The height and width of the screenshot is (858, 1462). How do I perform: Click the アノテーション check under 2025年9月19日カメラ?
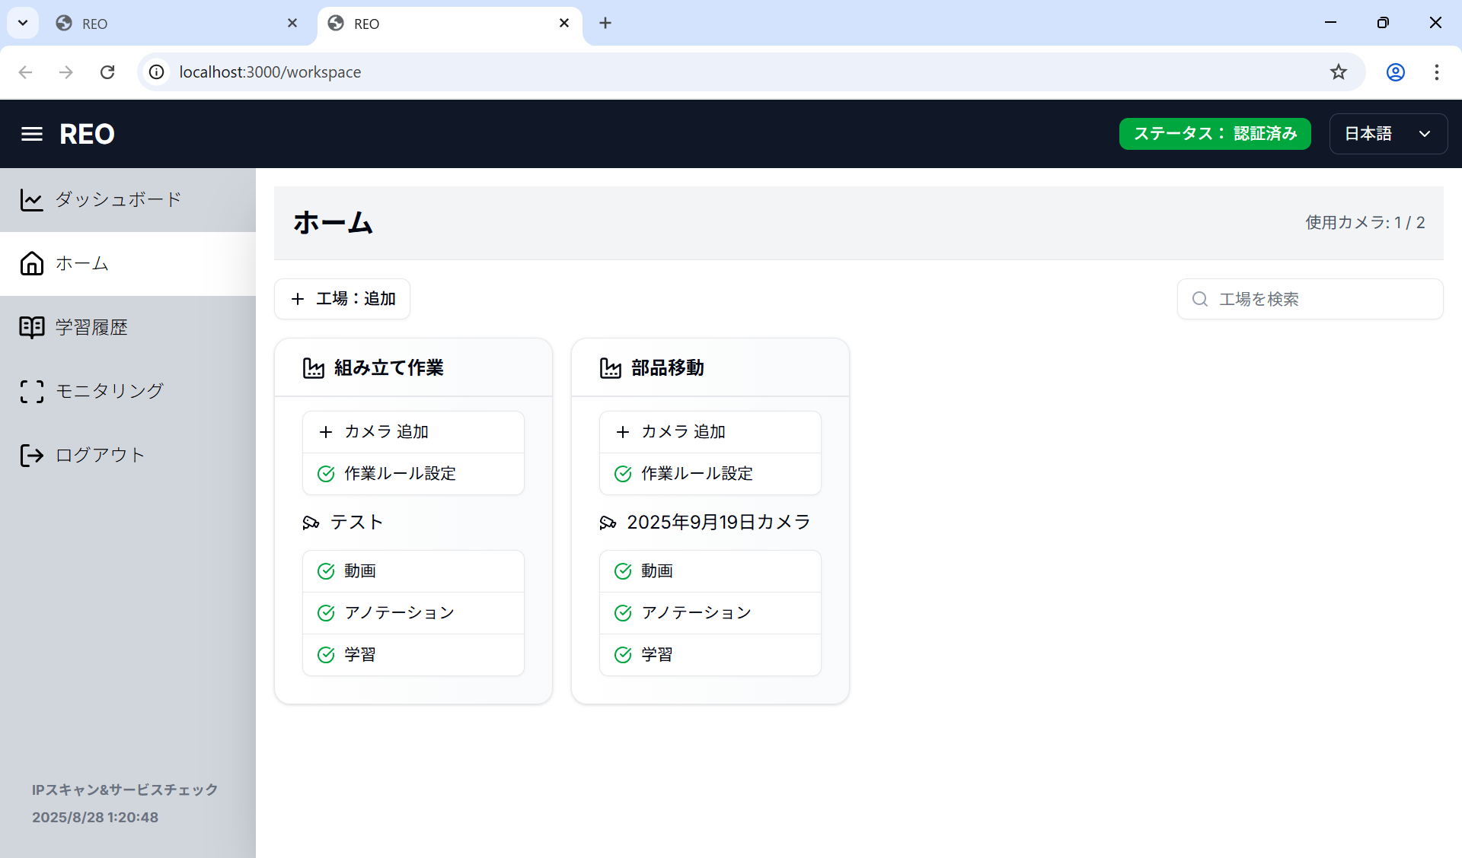click(x=623, y=613)
